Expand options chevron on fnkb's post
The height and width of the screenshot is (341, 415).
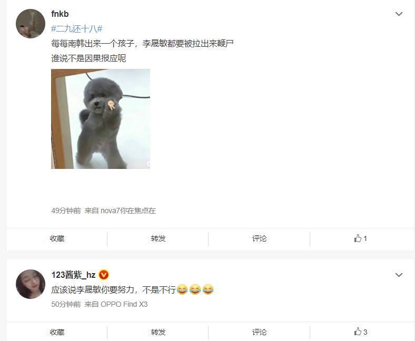399,14
